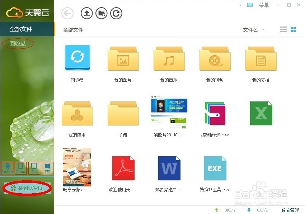The image size is (305, 214).
Task: Click the WP client icon
Action: click(x=47, y=168)
